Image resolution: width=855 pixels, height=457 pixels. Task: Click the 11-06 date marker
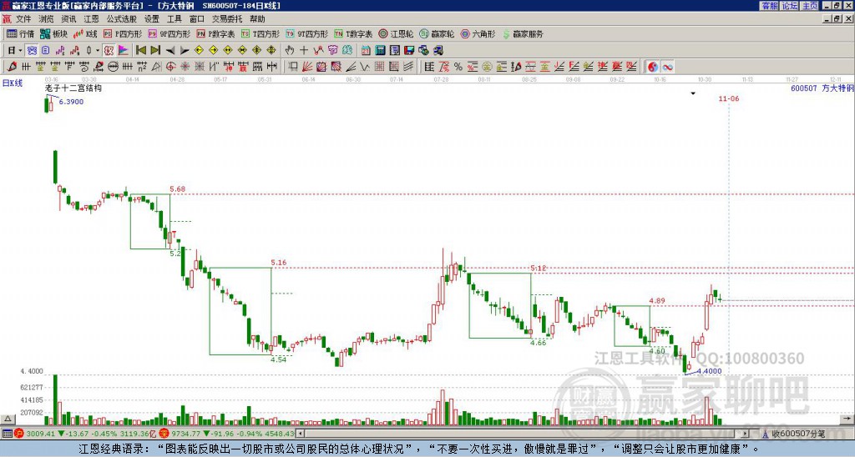[x=728, y=98]
